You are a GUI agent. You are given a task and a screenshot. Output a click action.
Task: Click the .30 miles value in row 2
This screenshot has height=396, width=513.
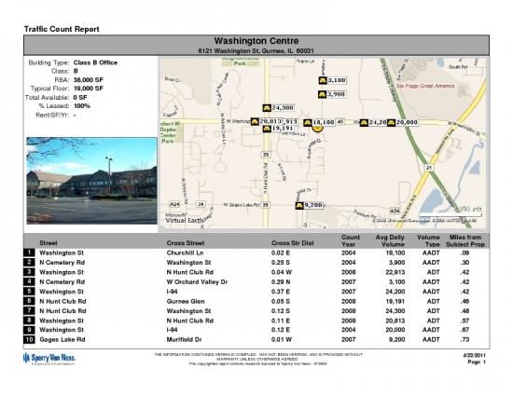tap(464, 263)
